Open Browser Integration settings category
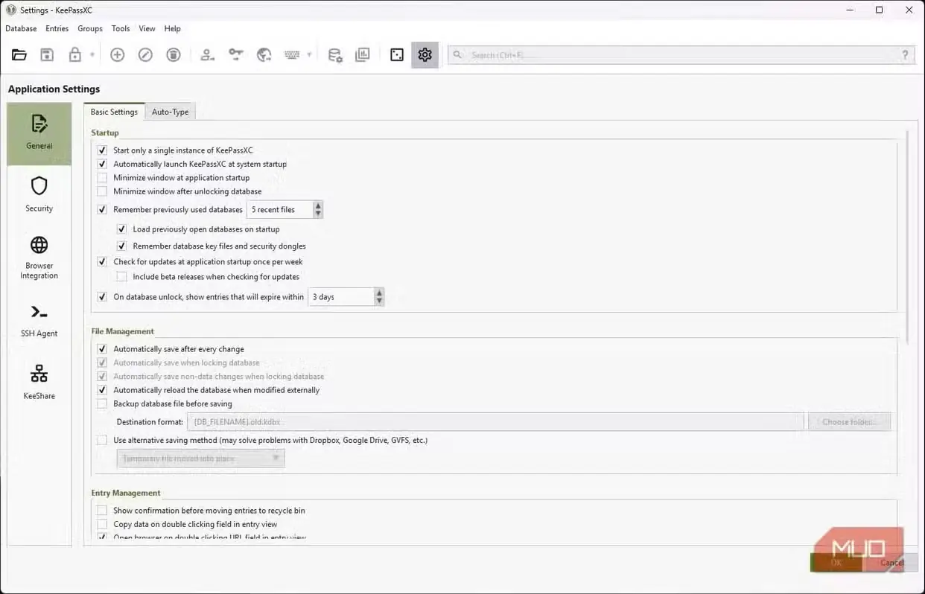This screenshot has height=594, width=925. [39, 258]
